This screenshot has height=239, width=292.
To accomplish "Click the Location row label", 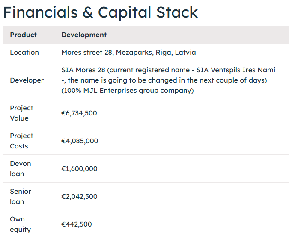I will tap(24, 53).
